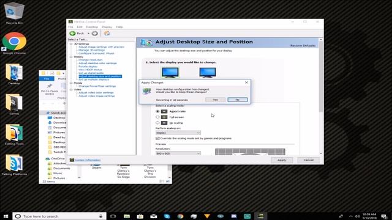
Task: Click the Apply button
Action: click(282, 160)
